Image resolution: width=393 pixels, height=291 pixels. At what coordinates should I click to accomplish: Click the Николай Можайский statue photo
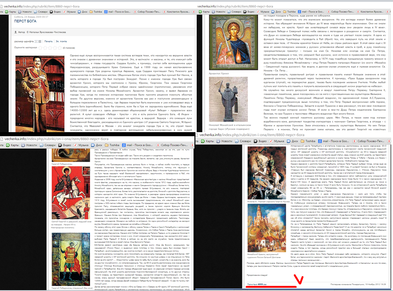click(228, 100)
